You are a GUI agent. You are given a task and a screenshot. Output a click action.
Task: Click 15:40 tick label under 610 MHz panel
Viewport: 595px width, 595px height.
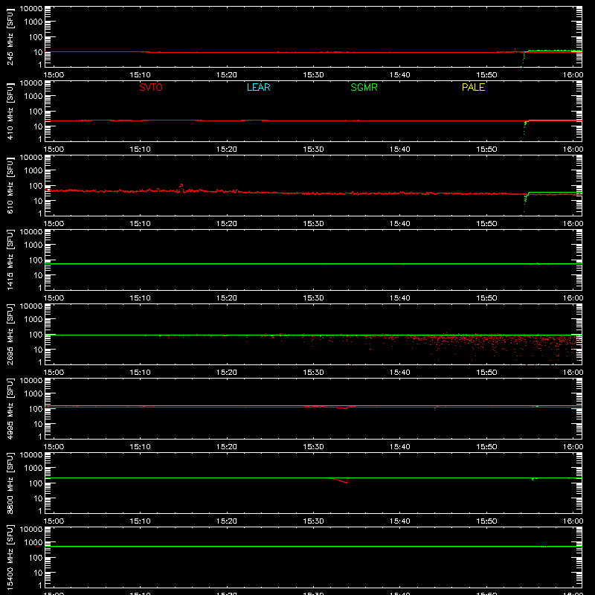[x=400, y=224]
